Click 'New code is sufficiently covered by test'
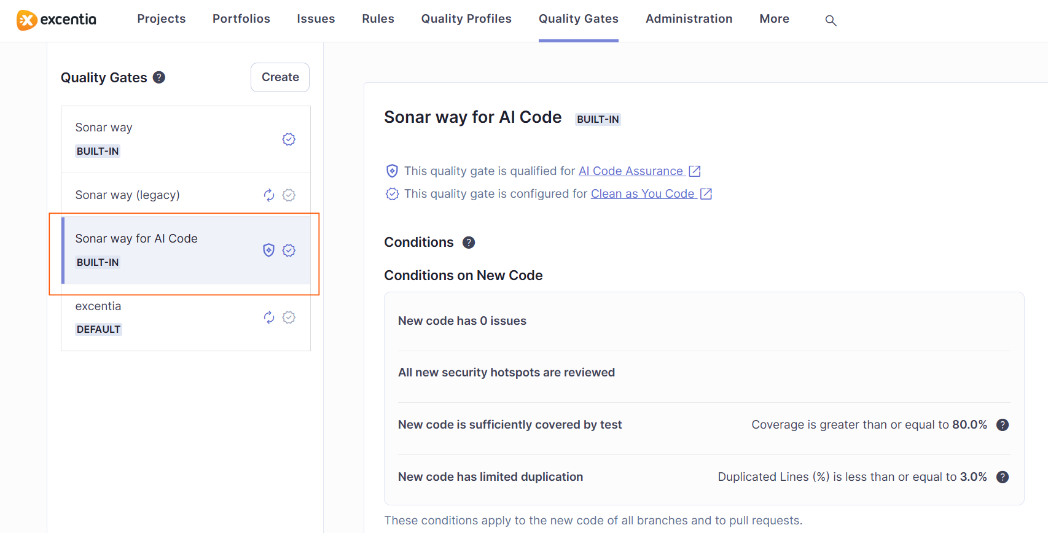Screen dimensions: 1048x533 (510, 425)
